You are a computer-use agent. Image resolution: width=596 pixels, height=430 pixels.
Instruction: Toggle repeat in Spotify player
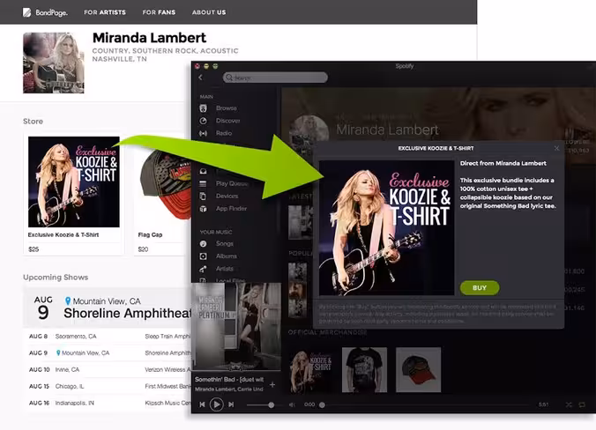(582, 405)
